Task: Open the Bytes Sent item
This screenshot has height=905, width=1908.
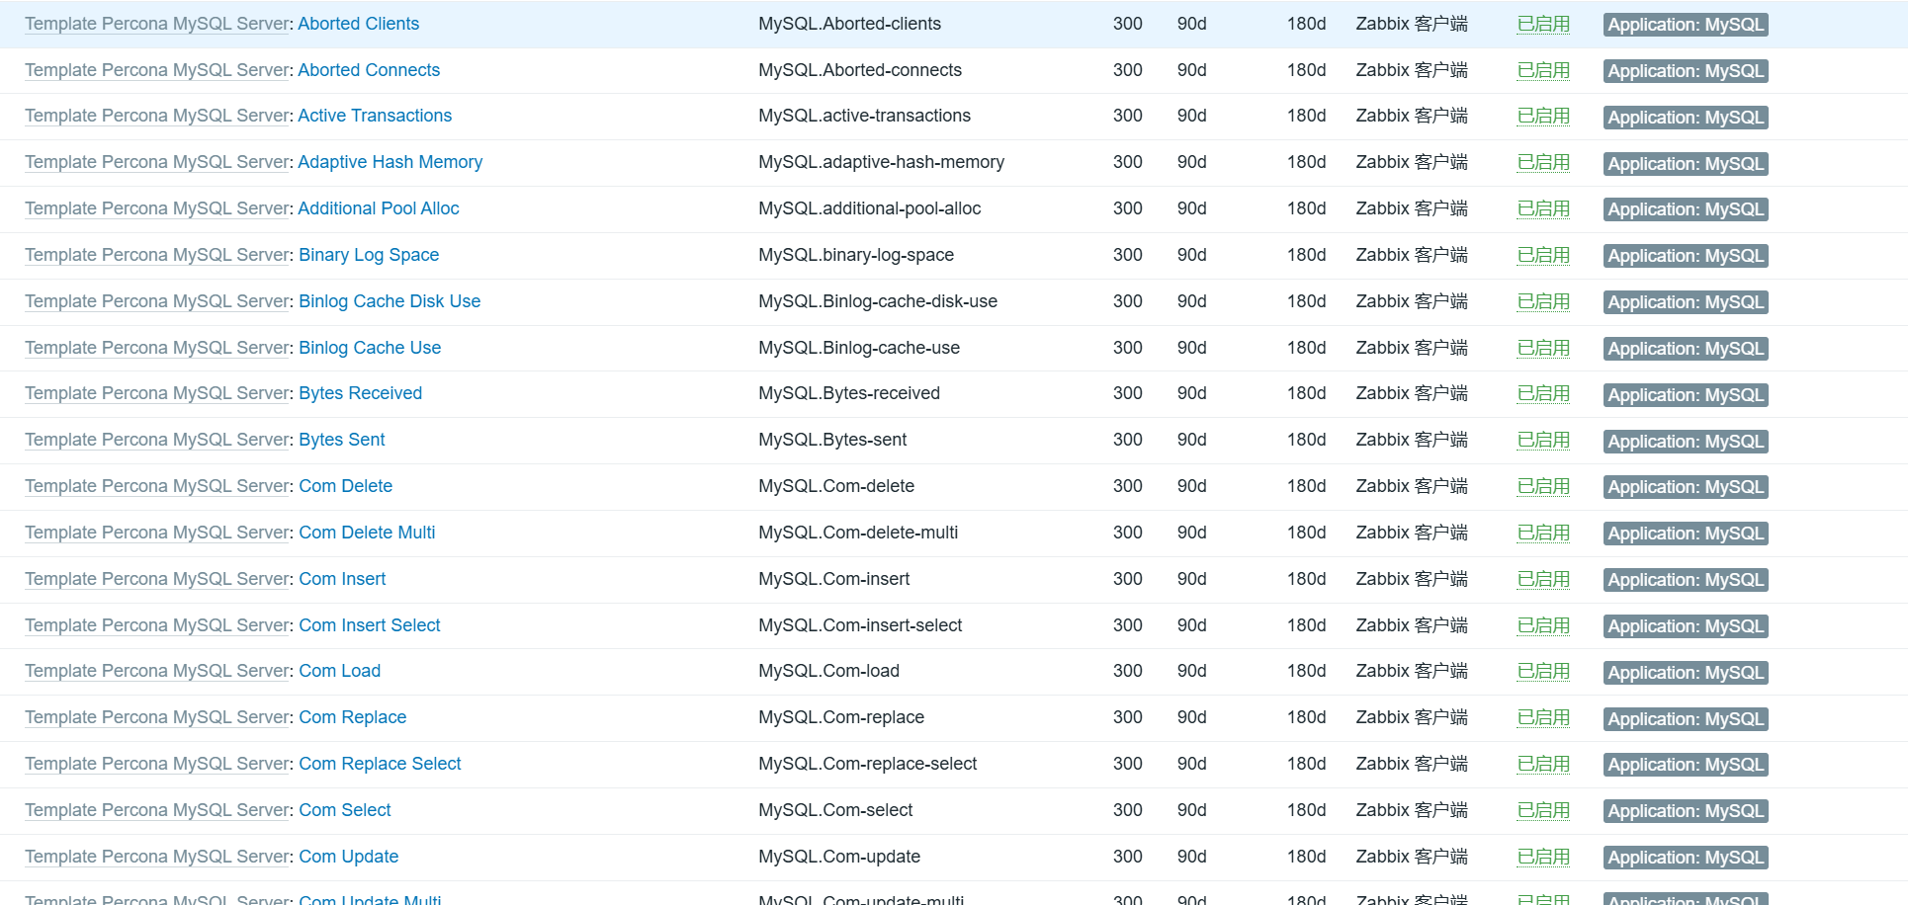Action: [x=342, y=440]
